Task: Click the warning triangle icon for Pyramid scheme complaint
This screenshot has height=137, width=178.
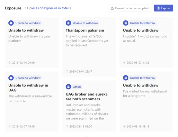Action: 112,8
